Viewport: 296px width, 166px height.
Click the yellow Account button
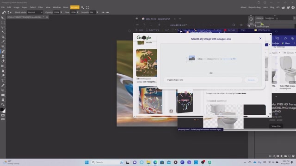[x=75, y=7]
